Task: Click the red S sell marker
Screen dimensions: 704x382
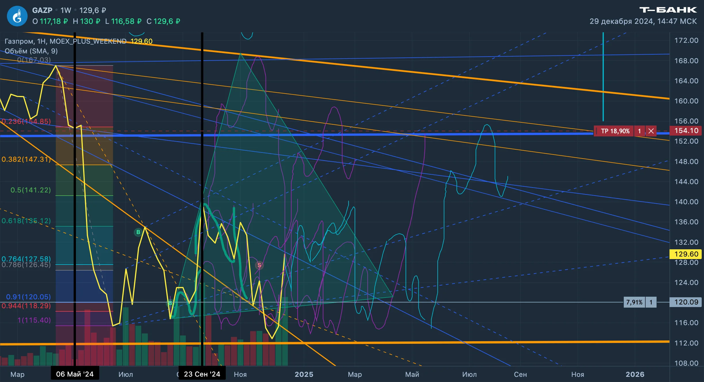Action: tap(259, 265)
